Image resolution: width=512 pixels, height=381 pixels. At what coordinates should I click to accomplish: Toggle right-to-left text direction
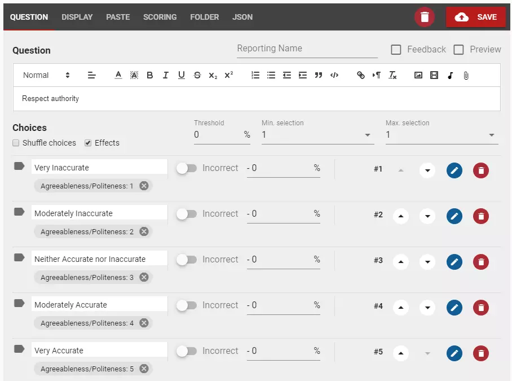[x=377, y=75]
